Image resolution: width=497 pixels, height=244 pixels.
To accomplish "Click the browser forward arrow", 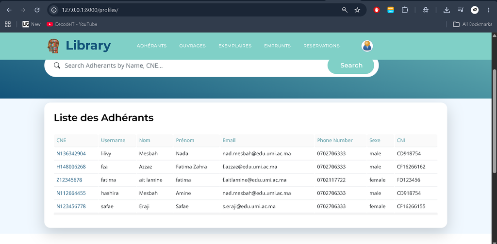I will click(23, 10).
